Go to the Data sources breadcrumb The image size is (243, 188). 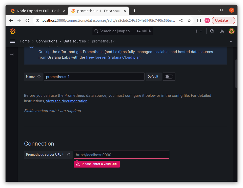point(74,41)
